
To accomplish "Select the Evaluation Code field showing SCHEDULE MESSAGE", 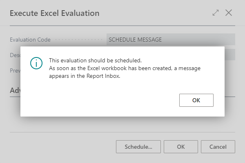I will 171,40.
